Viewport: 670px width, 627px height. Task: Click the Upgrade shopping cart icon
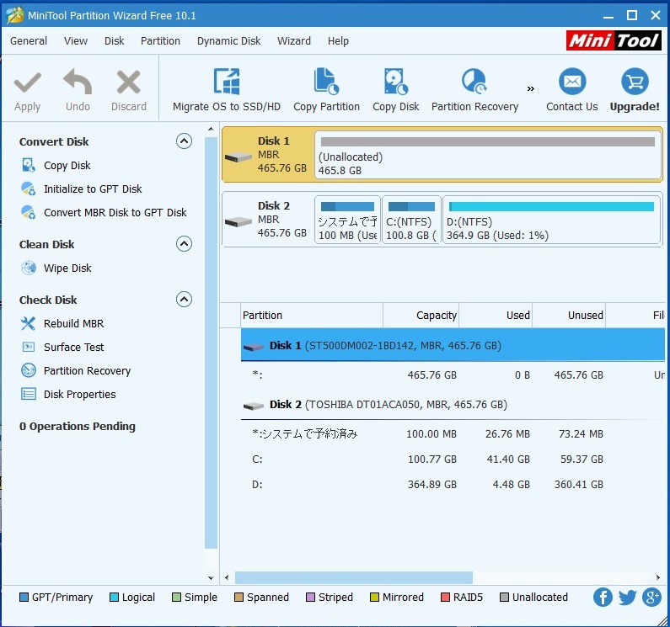point(635,82)
